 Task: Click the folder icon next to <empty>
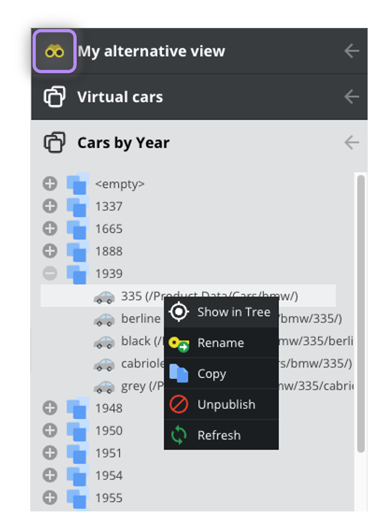click(78, 184)
